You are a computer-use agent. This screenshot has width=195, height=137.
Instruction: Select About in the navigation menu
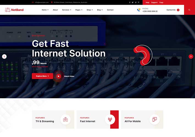pyautogui.click(x=55, y=10)
